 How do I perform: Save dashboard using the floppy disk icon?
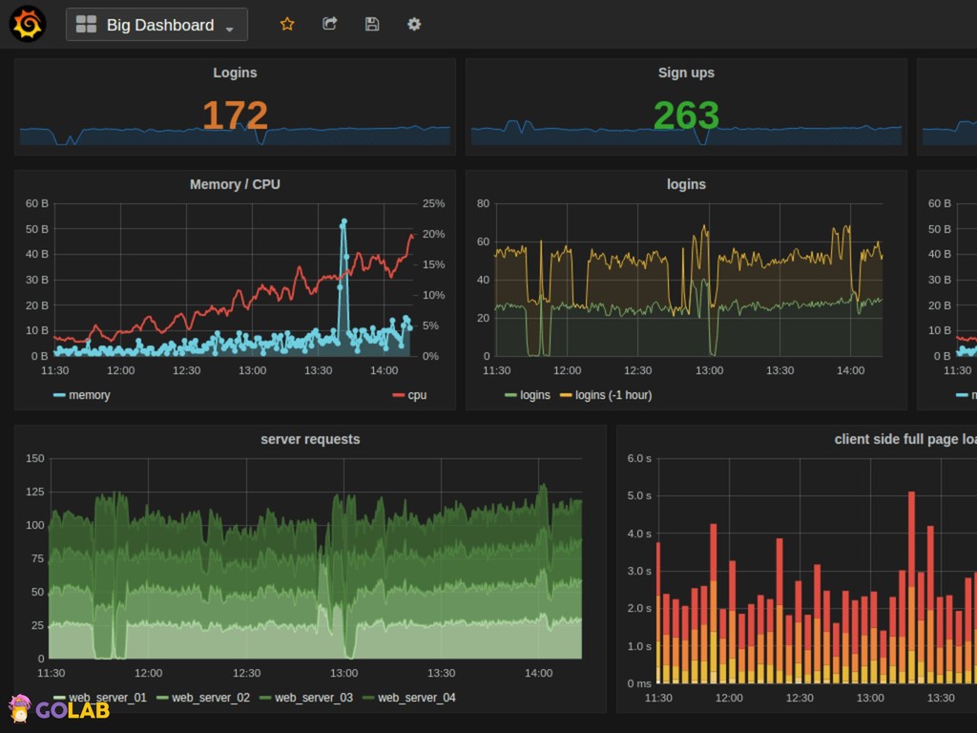[372, 24]
